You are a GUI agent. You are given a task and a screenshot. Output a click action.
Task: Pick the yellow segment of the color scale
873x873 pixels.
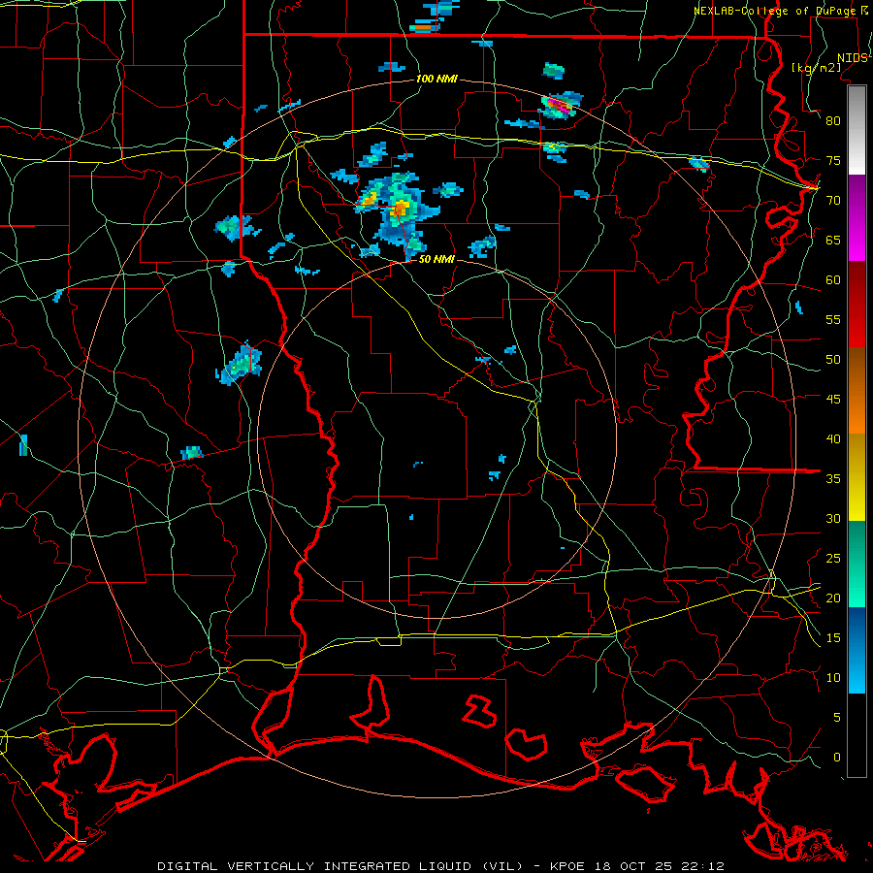tap(857, 477)
